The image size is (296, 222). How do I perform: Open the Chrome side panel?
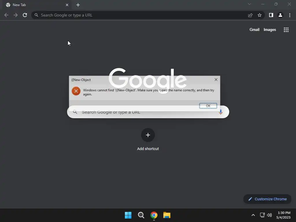coord(271,15)
